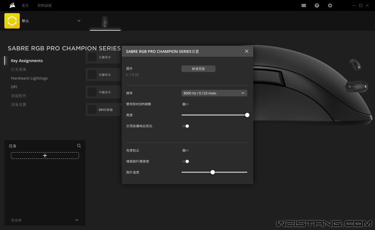This screenshot has height=230, width=375.
Task: Open the help question mark icon
Action: coord(317,5)
